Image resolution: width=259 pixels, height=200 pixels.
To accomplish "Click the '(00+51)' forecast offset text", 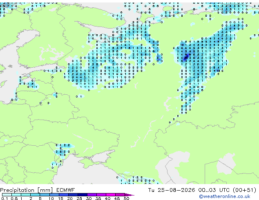I will coord(244,190).
